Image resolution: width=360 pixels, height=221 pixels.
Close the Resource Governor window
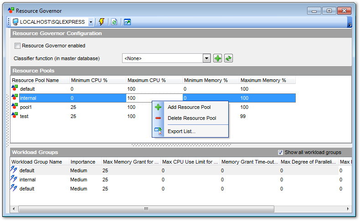(x=344, y=11)
